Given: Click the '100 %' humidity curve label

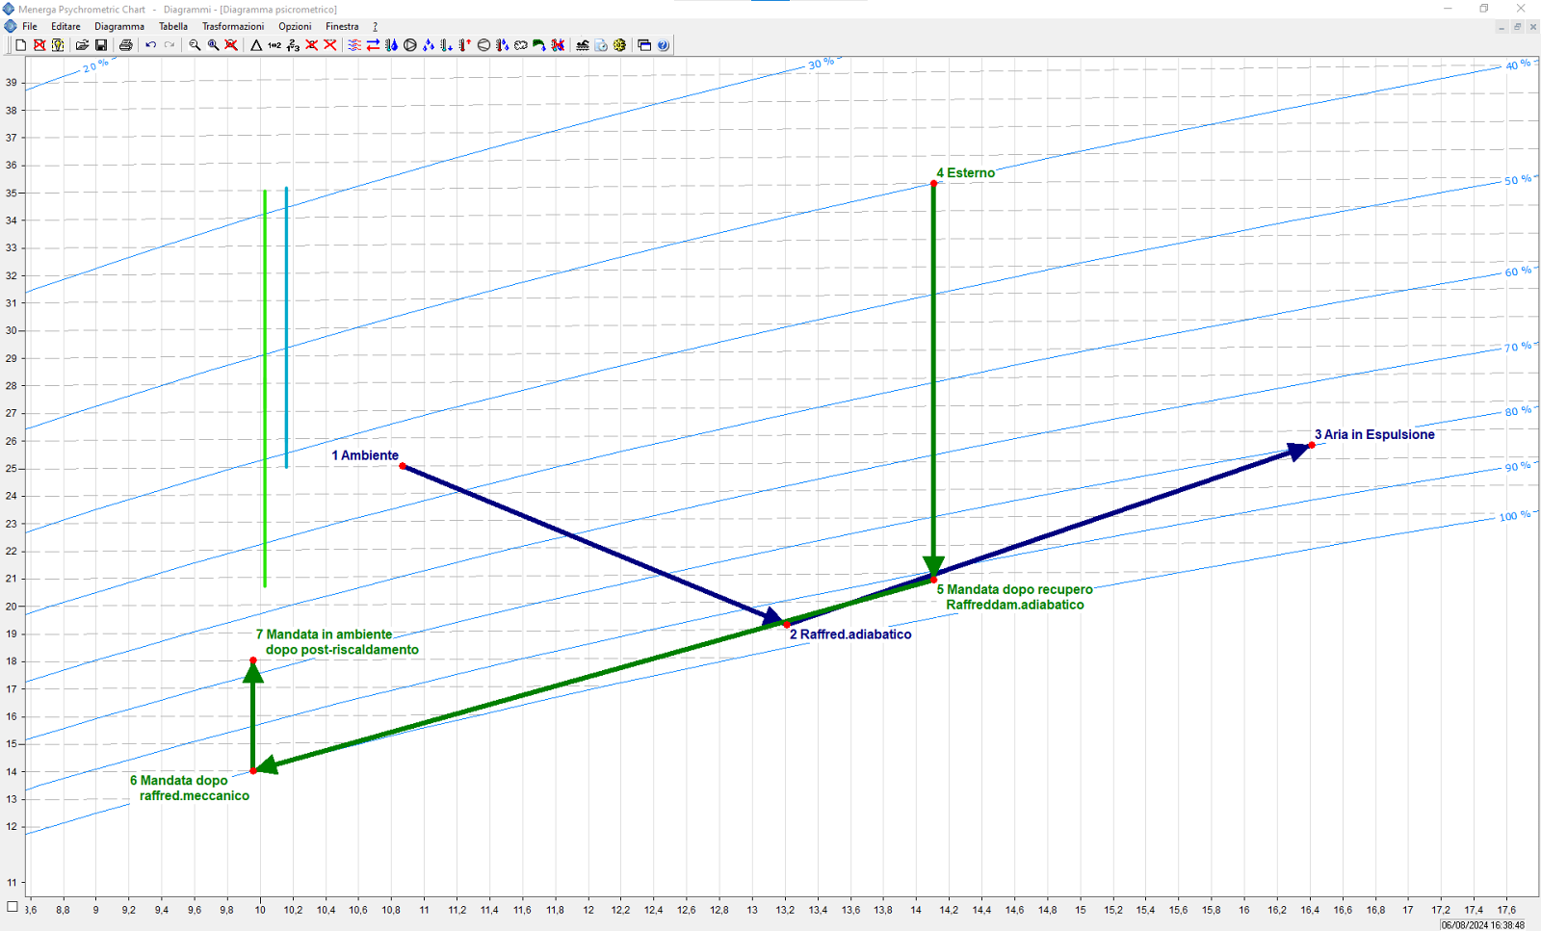Looking at the screenshot, I should (1515, 516).
